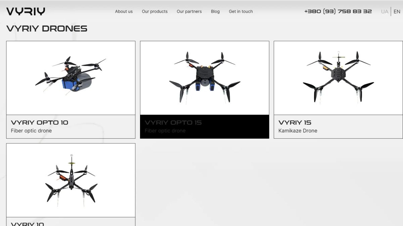This screenshot has height=226, width=403.
Task: Select Kamikaze Drone subtitle text
Action: (298, 131)
